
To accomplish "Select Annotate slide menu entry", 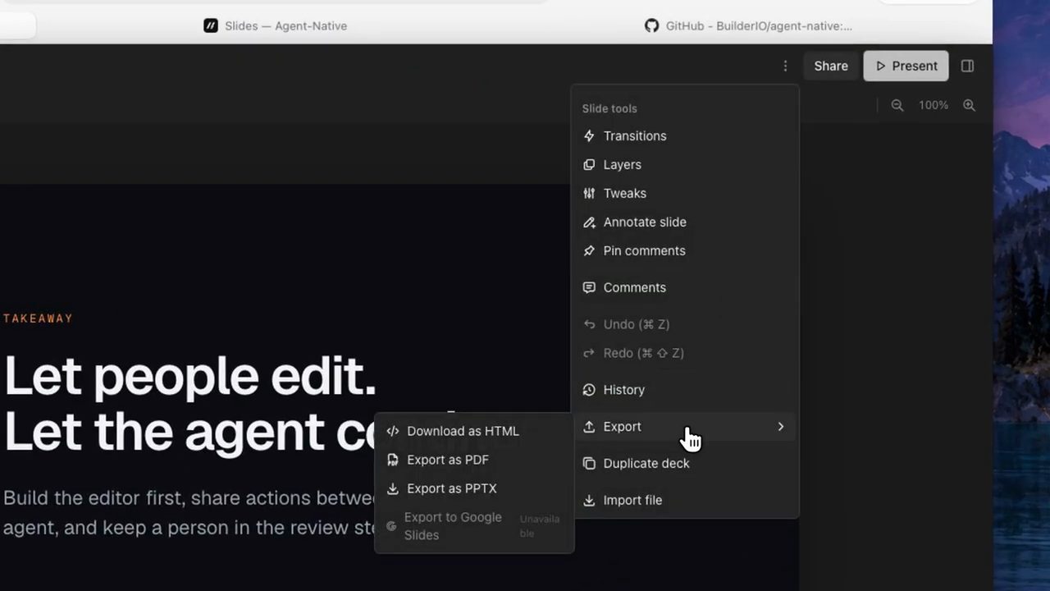I will pos(685,222).
